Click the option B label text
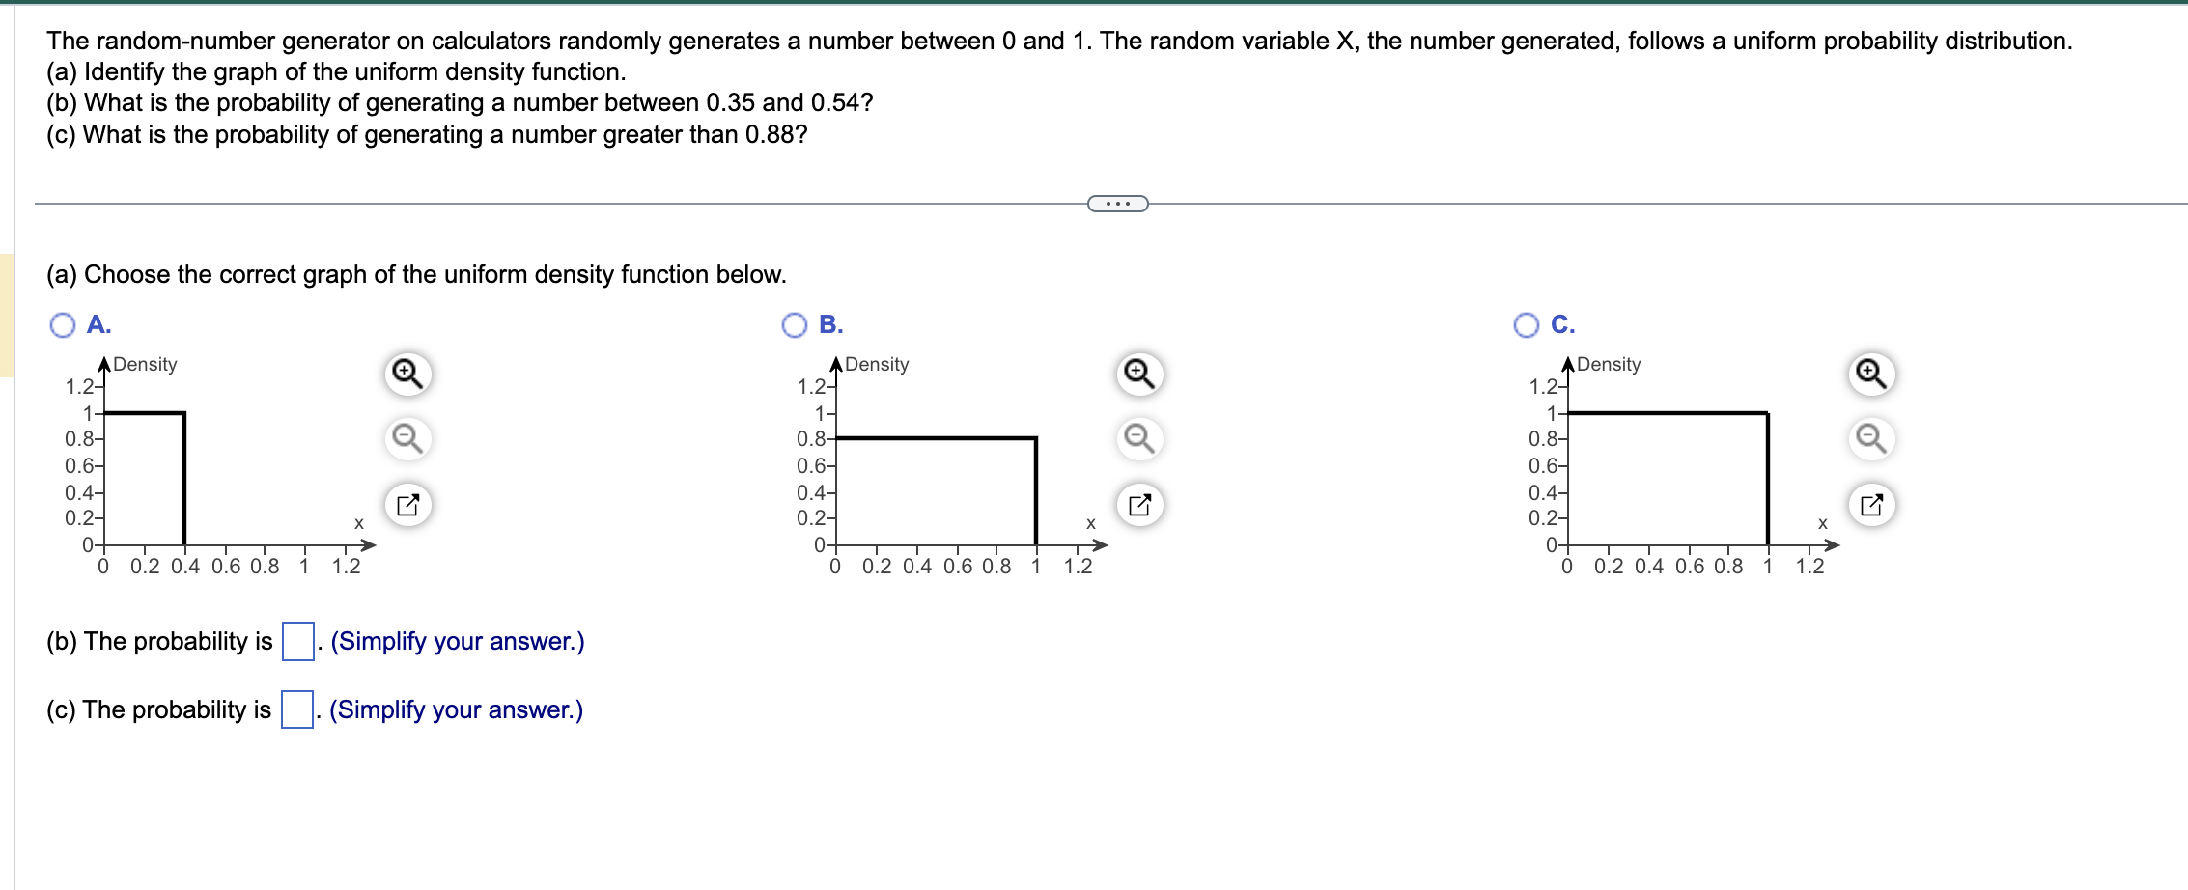This screenshot has width=2188, height=890. click(x=831, y=324)
